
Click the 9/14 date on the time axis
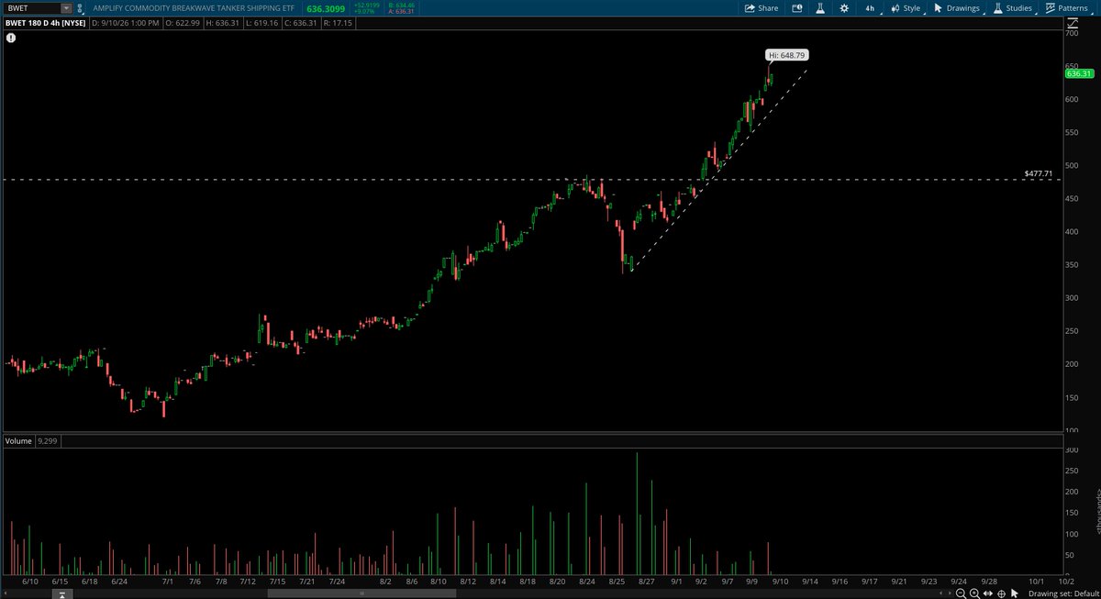pyautogui.click(x=812, y=581)
